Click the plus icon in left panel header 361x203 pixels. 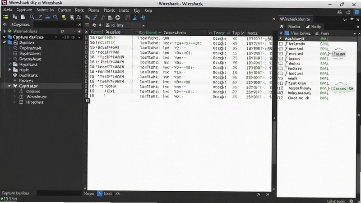coord(4,31)
